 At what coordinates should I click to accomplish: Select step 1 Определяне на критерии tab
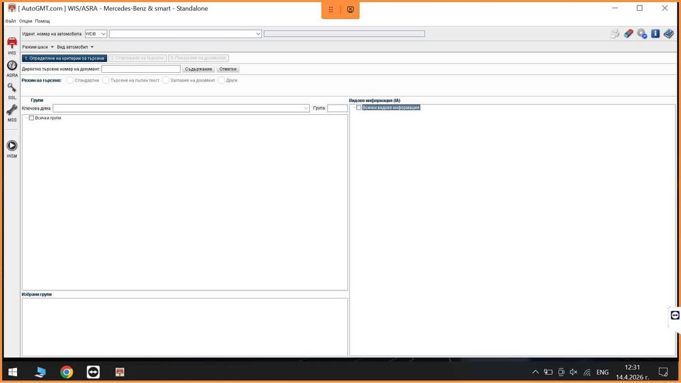(x=64, y=58)
